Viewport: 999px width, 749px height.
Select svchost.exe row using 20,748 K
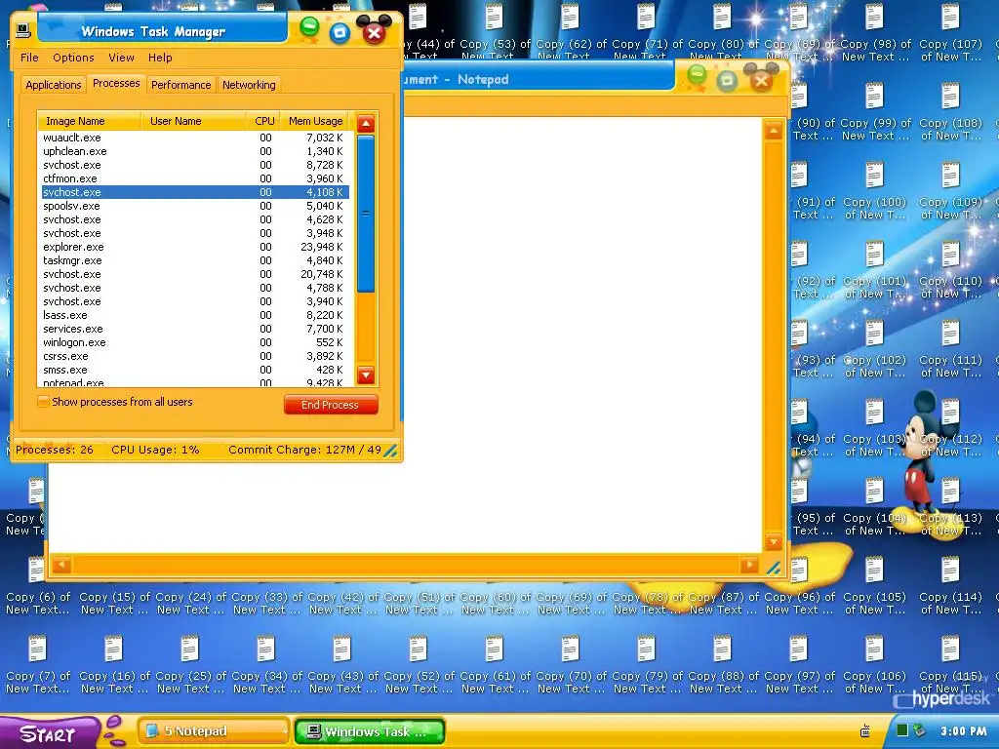(x=194, y=274)
